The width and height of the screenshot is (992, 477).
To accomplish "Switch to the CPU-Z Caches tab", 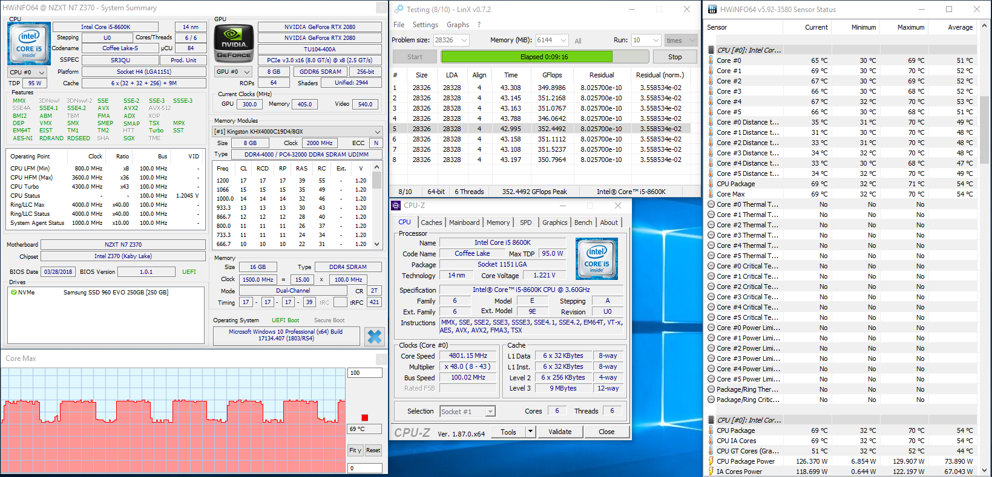I will [x=432, y=222].
